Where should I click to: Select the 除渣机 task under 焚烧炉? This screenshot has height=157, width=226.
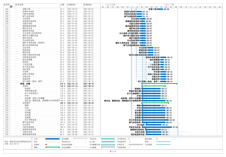tap(28, 88)
